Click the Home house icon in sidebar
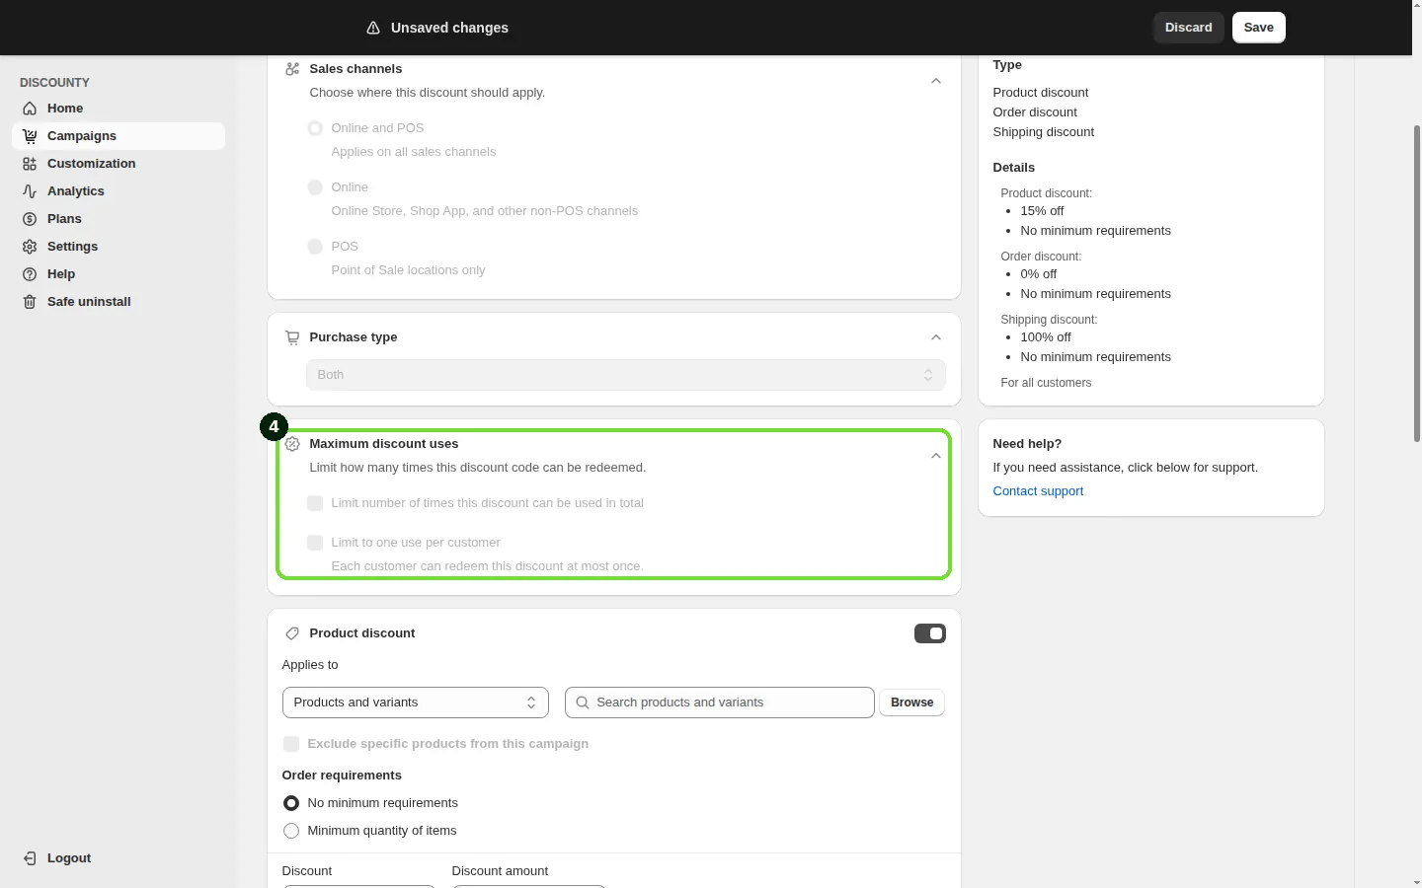 click(30, 109)
